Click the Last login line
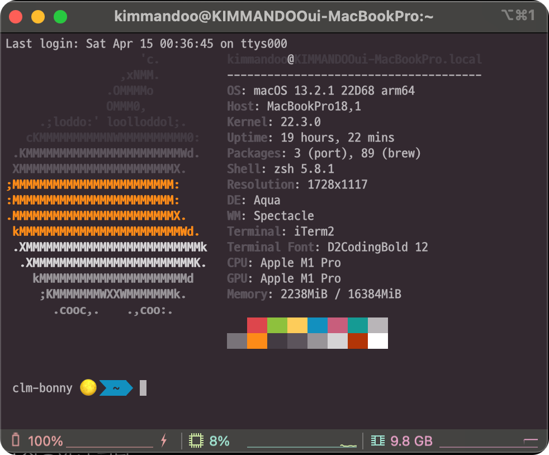The image size is (549, 455). coord(146,44)
